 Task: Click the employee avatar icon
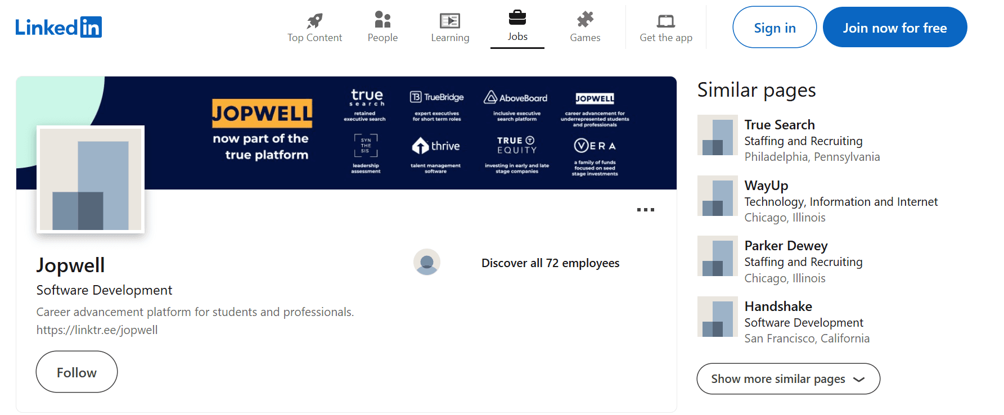427,262
